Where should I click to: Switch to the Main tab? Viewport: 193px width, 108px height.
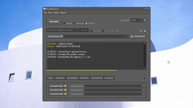50,78
